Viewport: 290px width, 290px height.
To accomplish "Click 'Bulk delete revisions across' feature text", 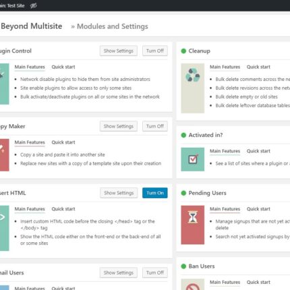I will pos(253,88).
